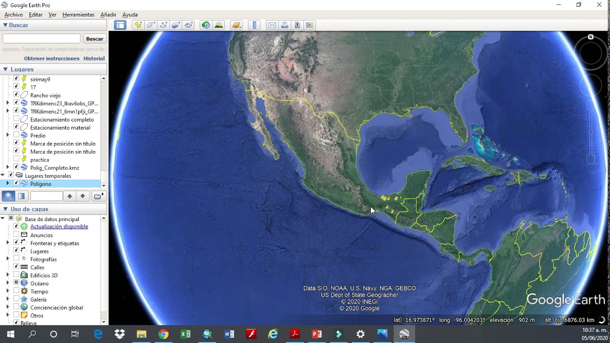Enable the practica placemark checkbox
The image size is (610, 343).
[x=16, y=160]
